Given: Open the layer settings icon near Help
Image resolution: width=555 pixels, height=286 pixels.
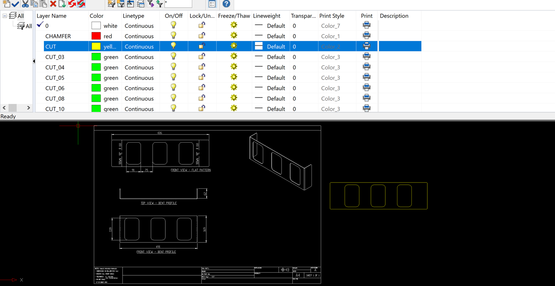Looking at the screenshot, I should pos(212,4).
